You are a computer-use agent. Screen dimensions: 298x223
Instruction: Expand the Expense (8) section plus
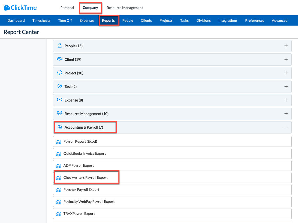[286, 100]
